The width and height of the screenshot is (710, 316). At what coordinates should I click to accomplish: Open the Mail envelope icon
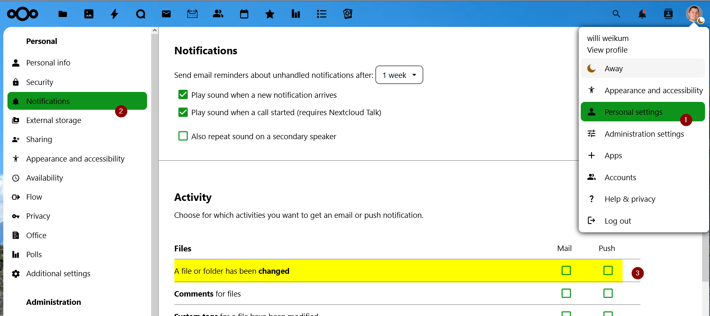click(x=166, y=14)
